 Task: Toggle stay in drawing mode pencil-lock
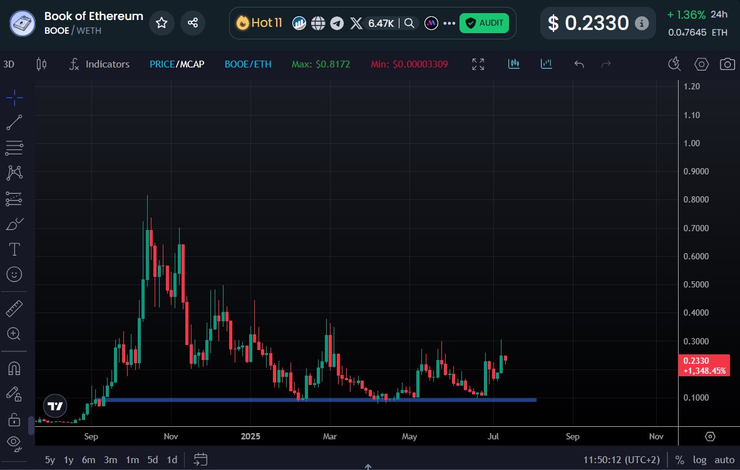14,394
